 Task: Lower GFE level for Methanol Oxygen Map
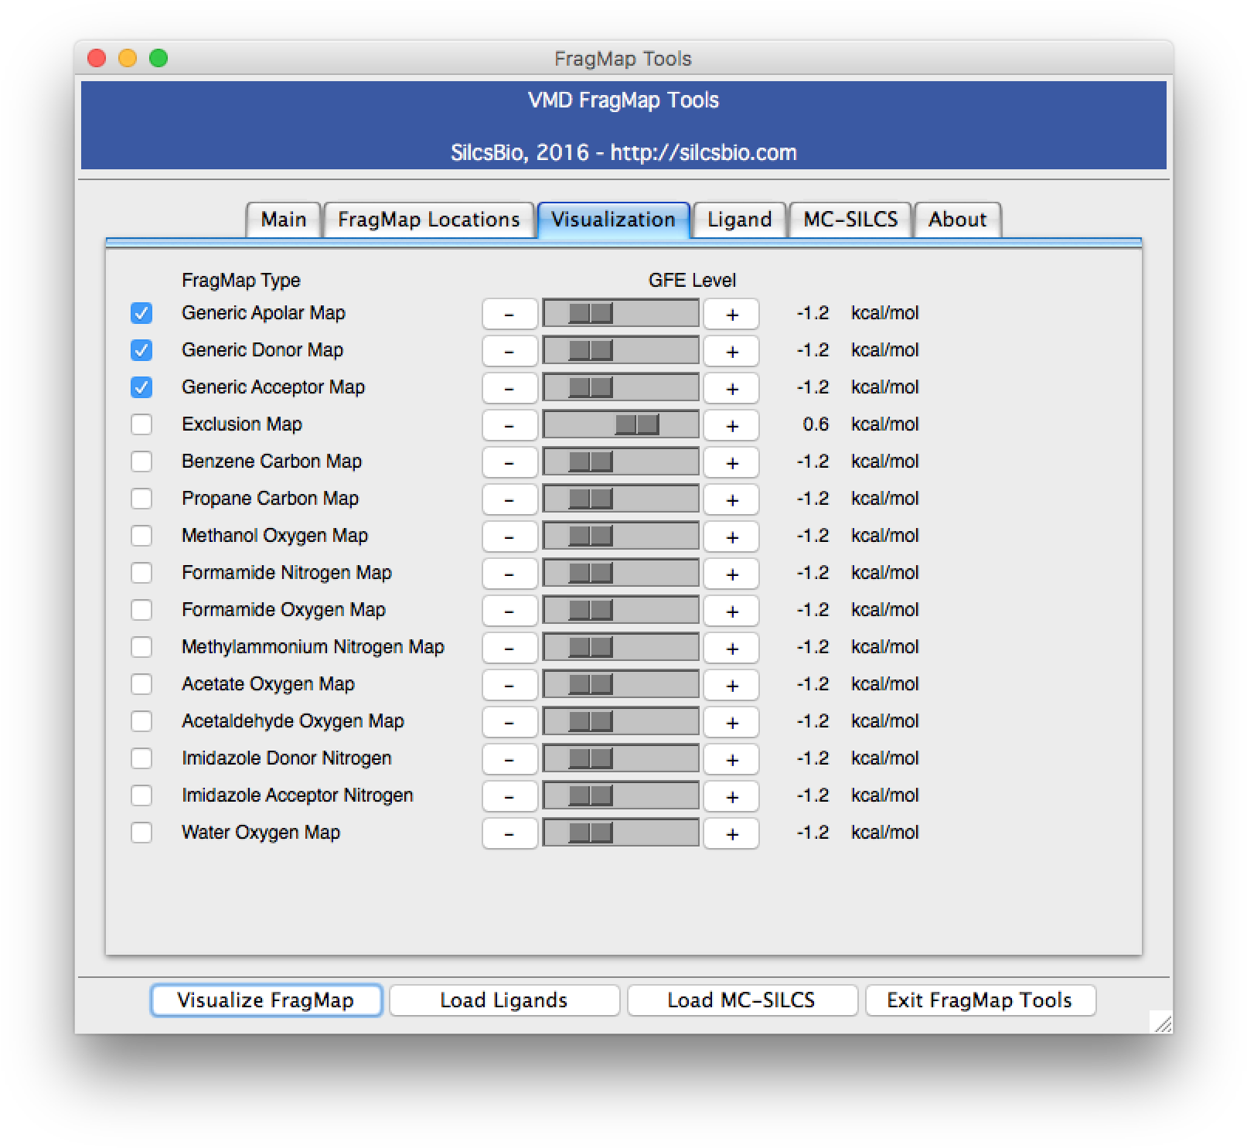[509, 537]
